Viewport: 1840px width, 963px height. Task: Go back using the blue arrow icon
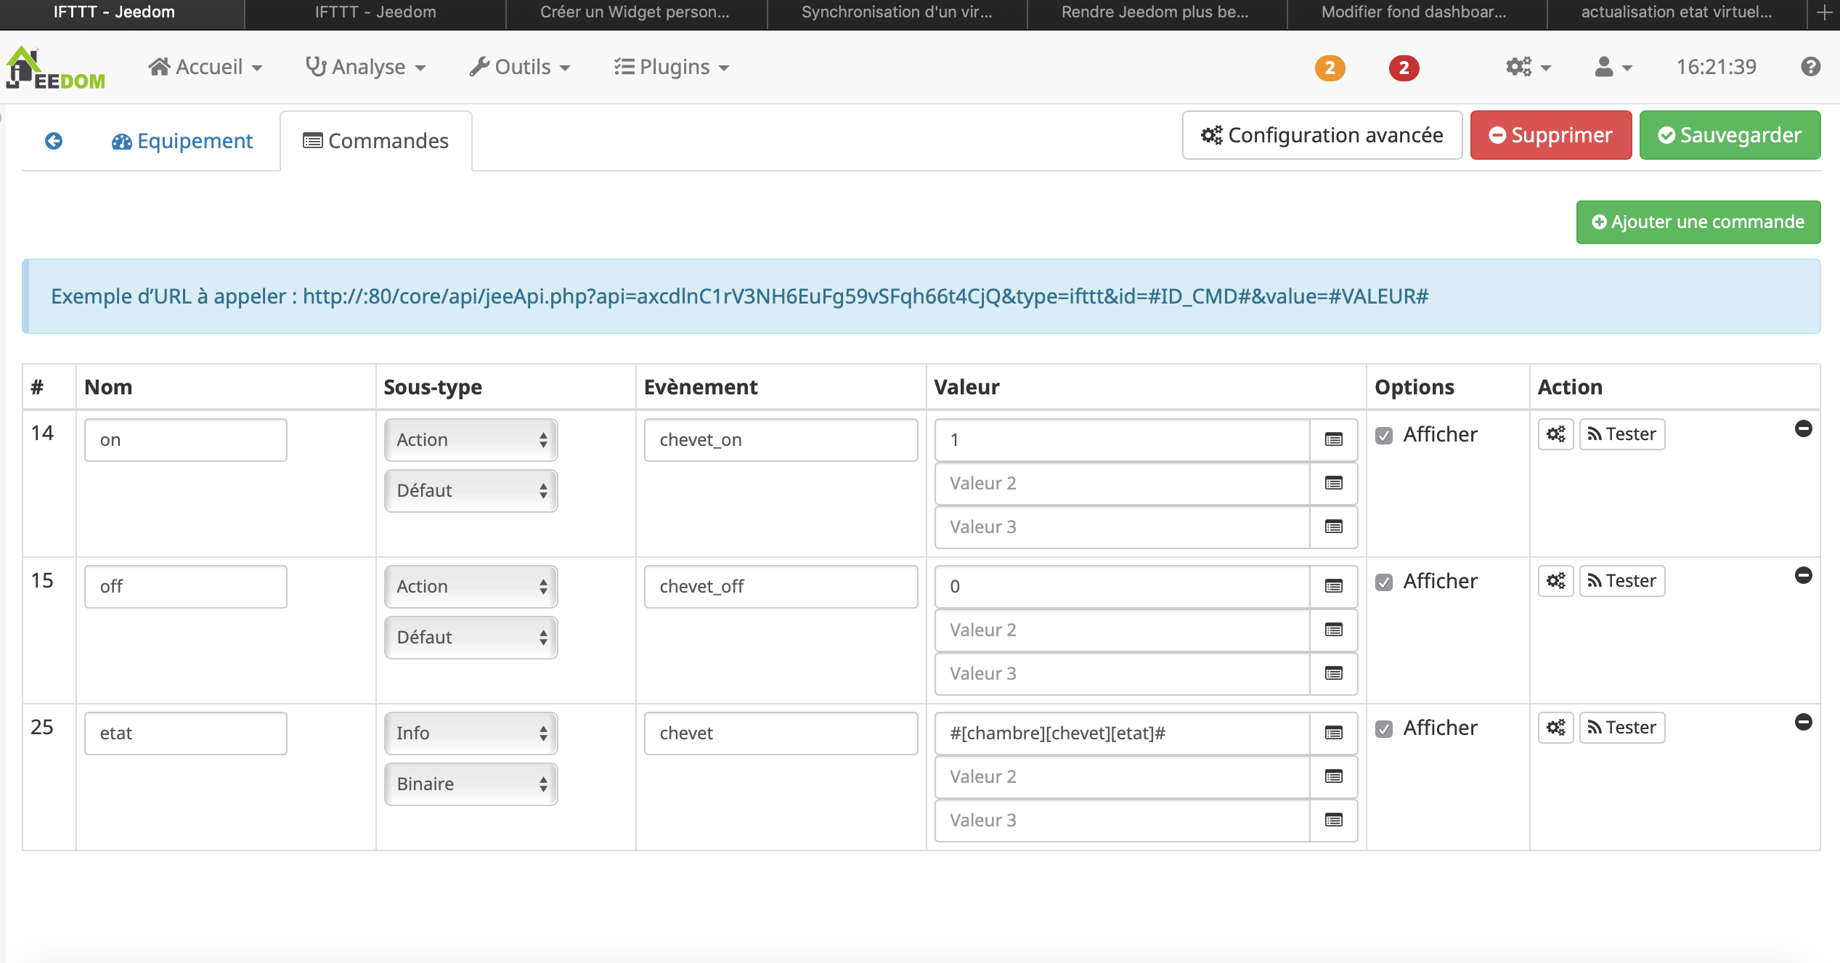54,141
